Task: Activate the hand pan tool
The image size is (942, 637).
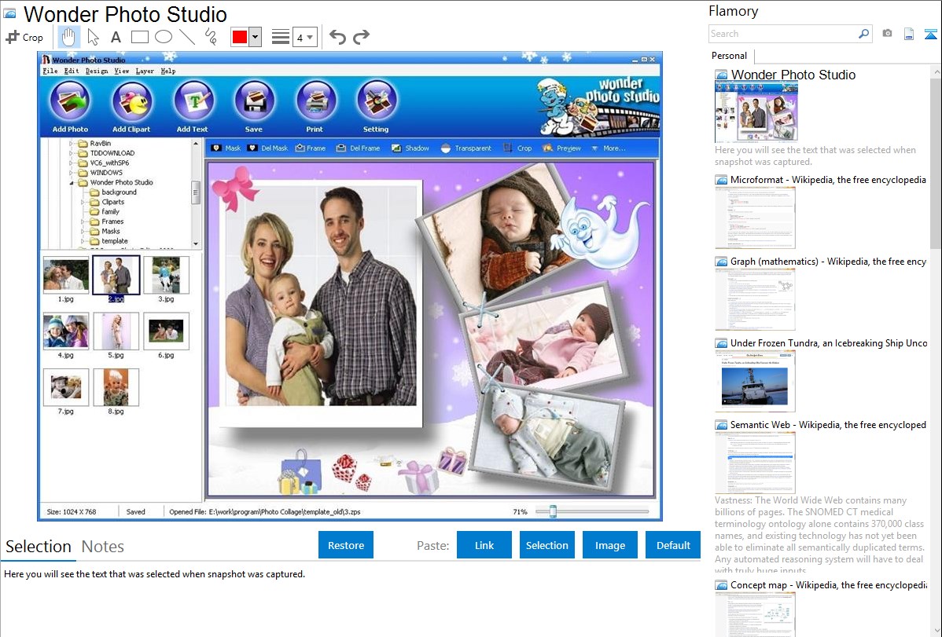Action: coord(68,37)
